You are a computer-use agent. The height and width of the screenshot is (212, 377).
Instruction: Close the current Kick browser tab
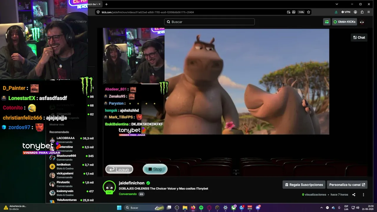pyautogui.click(x=100, y=4)
